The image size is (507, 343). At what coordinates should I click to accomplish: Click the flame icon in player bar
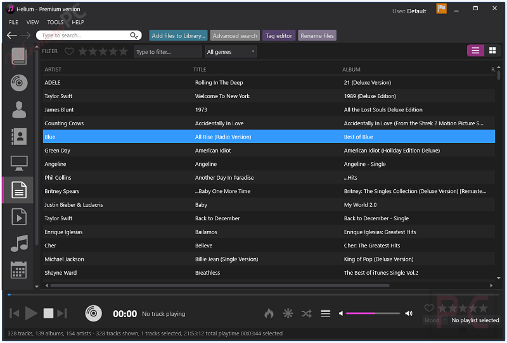point(269,313)
